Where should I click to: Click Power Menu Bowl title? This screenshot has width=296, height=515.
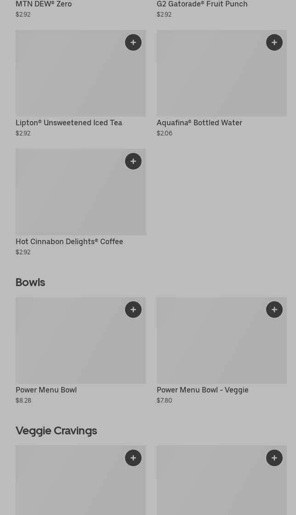tap(46, 390)
